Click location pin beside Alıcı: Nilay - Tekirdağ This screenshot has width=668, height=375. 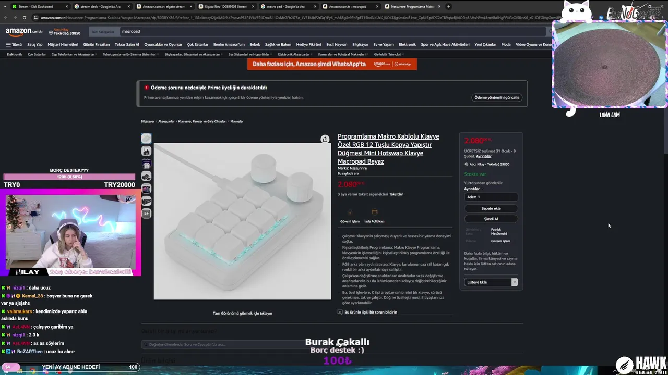[x=467, y=164]
